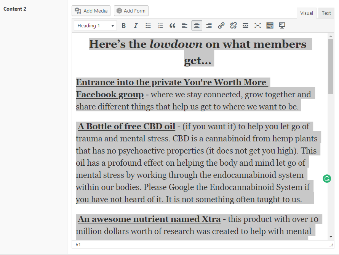The height and width of the screenshot is (255, 339).
Task: Toggle center alignment button
Action: click(197, 26)
